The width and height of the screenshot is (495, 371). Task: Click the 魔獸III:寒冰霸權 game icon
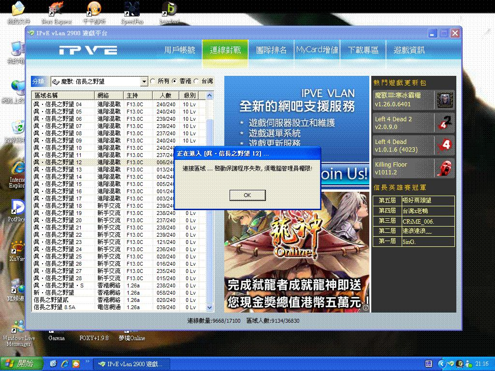tap(445, 100)
